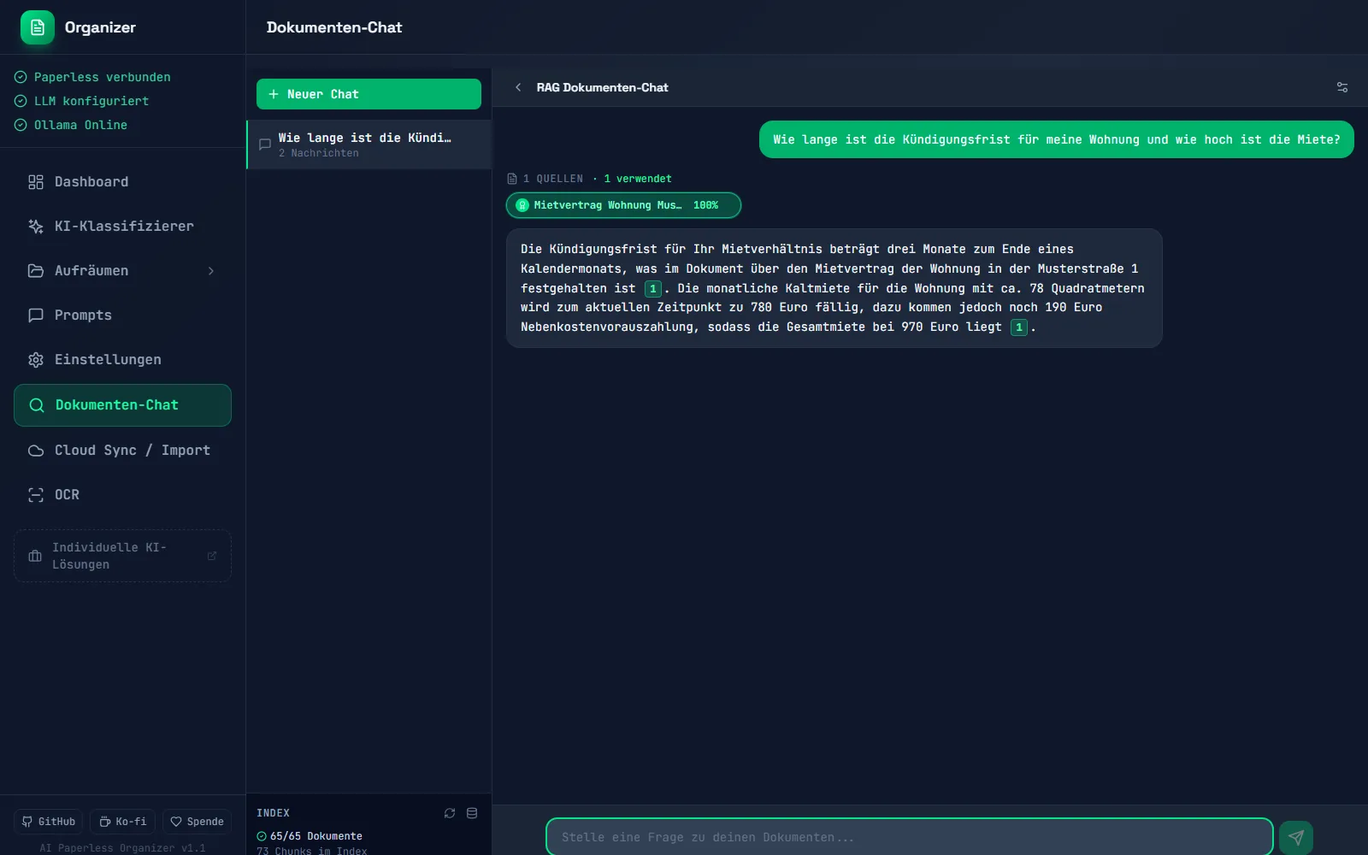
Task: Expand the Aufräumen submenu chevron
Action: click(211, 271)
